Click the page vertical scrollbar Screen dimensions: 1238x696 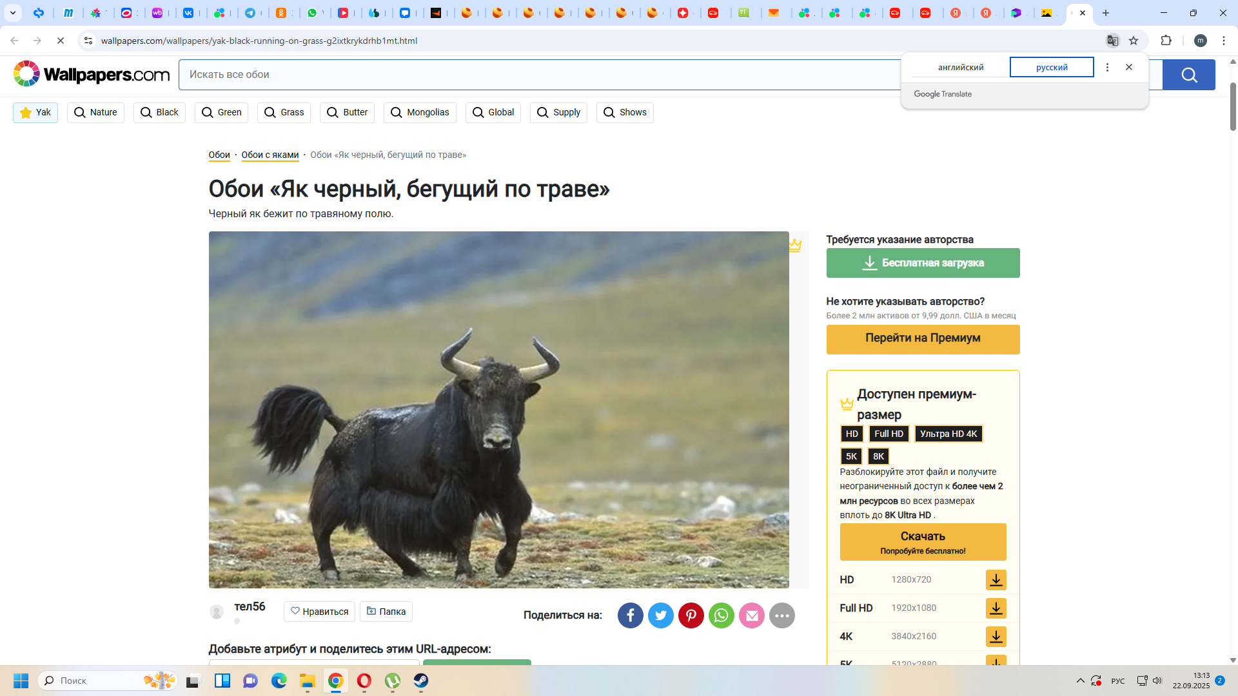click(x=1233, y=106)
